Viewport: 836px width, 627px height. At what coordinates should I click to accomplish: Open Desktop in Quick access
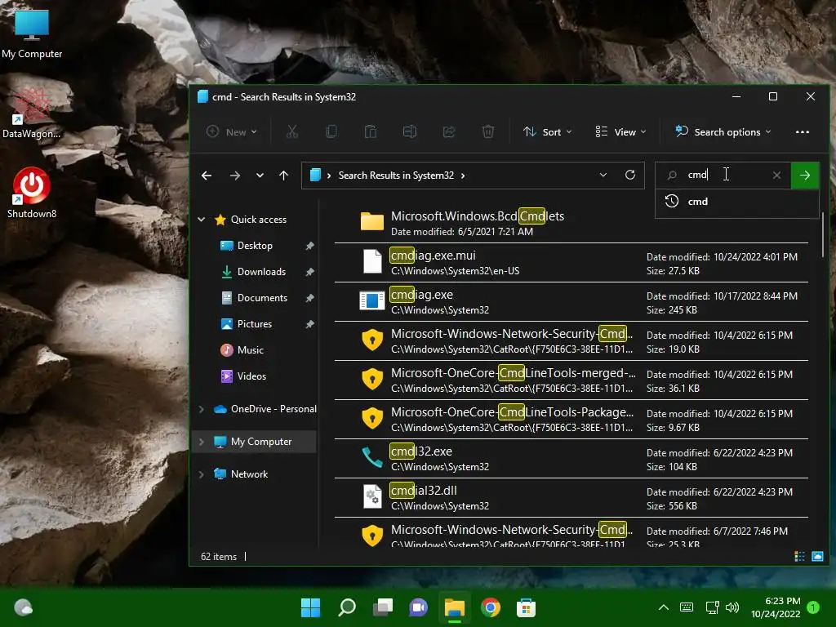[255, 246]
